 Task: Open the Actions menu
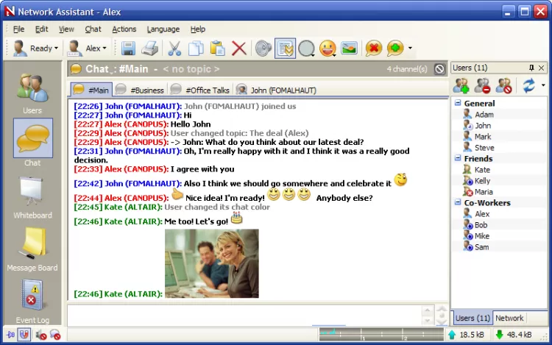pyautogui.click(x=124, y=29)
